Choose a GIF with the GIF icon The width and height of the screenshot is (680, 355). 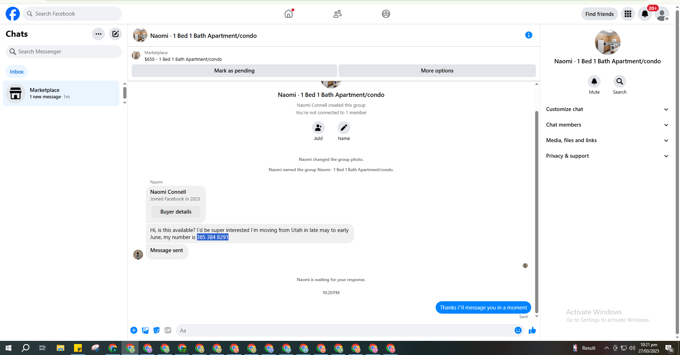(168, 330)
